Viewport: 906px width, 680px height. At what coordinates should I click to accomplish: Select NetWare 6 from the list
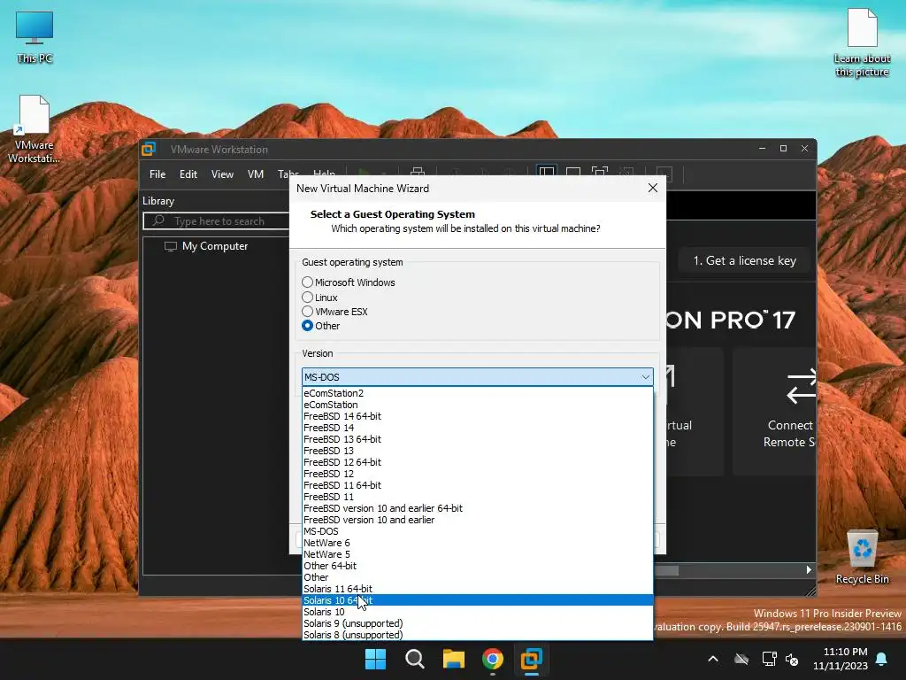click(477, 543)
